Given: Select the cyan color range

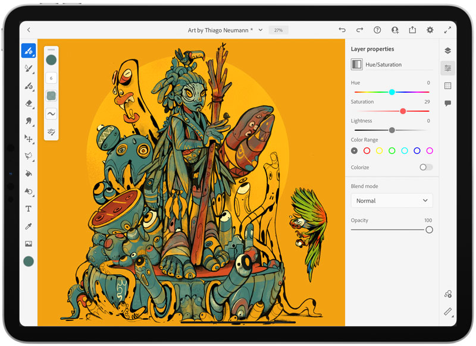Looking at the screenshot, I should point(405,150).
